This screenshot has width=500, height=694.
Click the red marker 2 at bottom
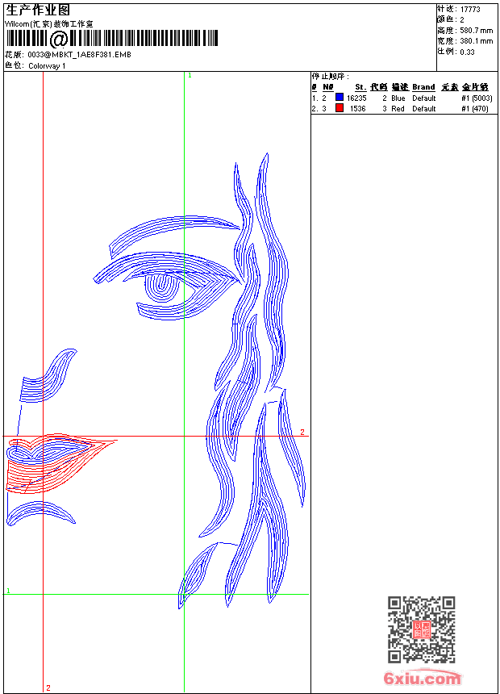point(48,688)
